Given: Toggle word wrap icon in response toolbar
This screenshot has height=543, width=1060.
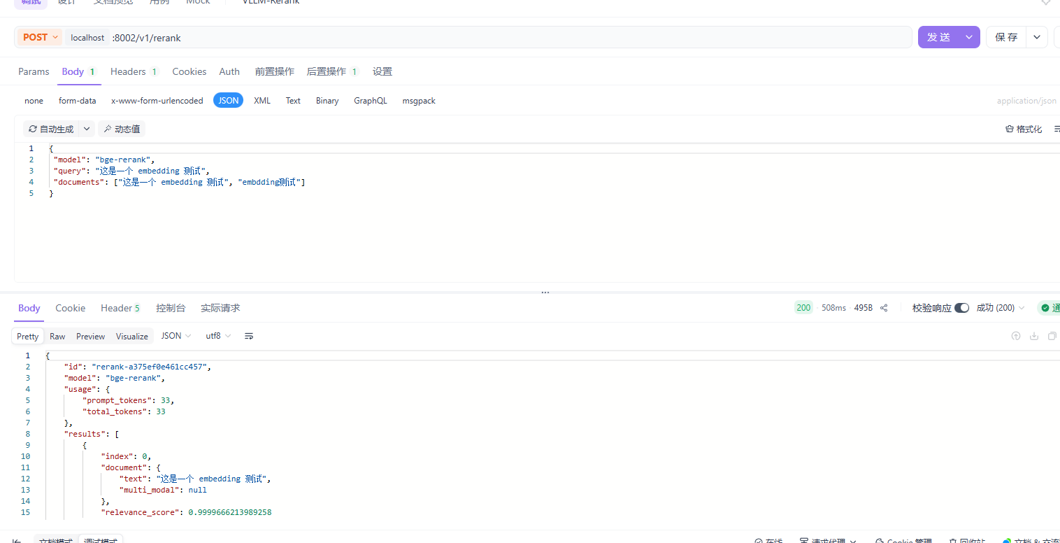Looking at the screenshot, I should pos(249,337).
